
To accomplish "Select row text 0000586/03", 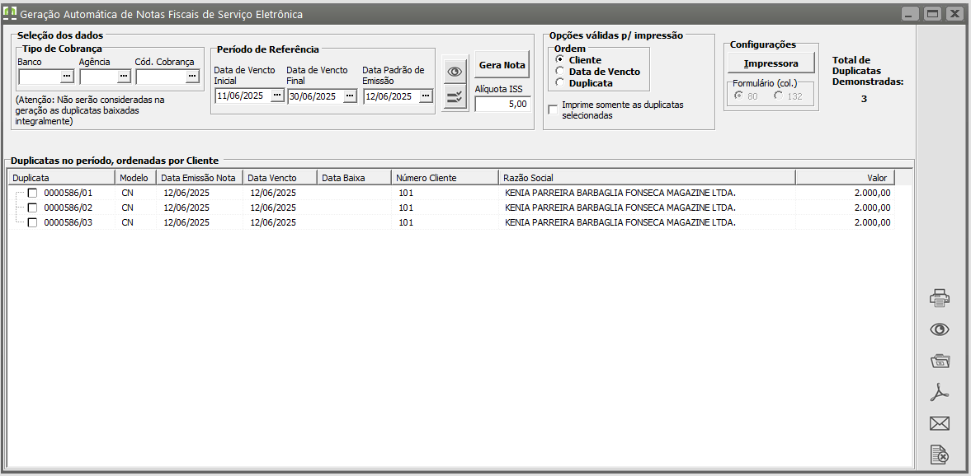I will tap(68, 222).
